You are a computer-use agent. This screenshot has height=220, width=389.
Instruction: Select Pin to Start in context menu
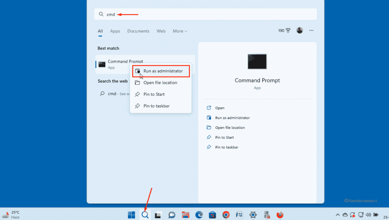point(161,94)
